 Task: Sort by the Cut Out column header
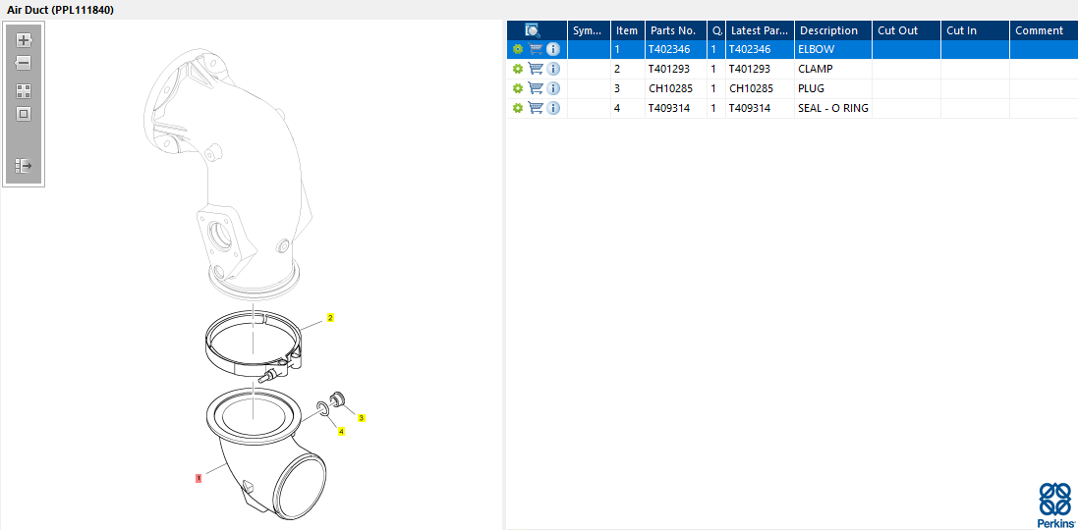coord(906,30)
